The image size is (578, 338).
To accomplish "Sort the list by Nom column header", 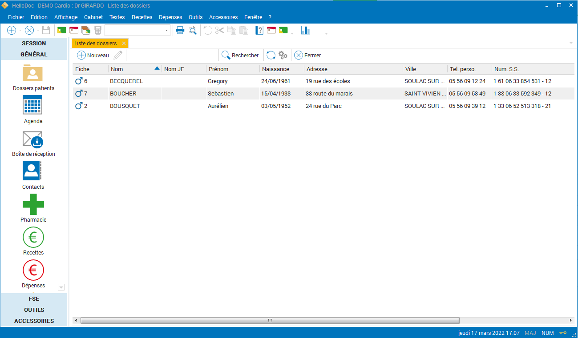I will (x=134, y=69).
